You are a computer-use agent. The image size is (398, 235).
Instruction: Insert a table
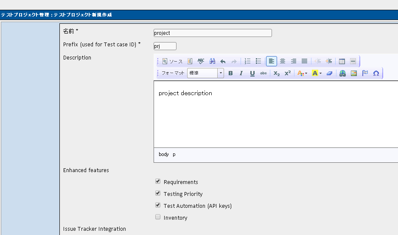[342, 61]
